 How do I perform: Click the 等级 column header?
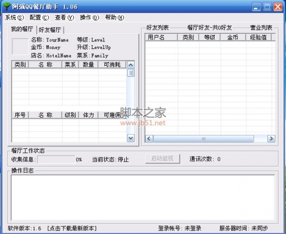point(210,37)
